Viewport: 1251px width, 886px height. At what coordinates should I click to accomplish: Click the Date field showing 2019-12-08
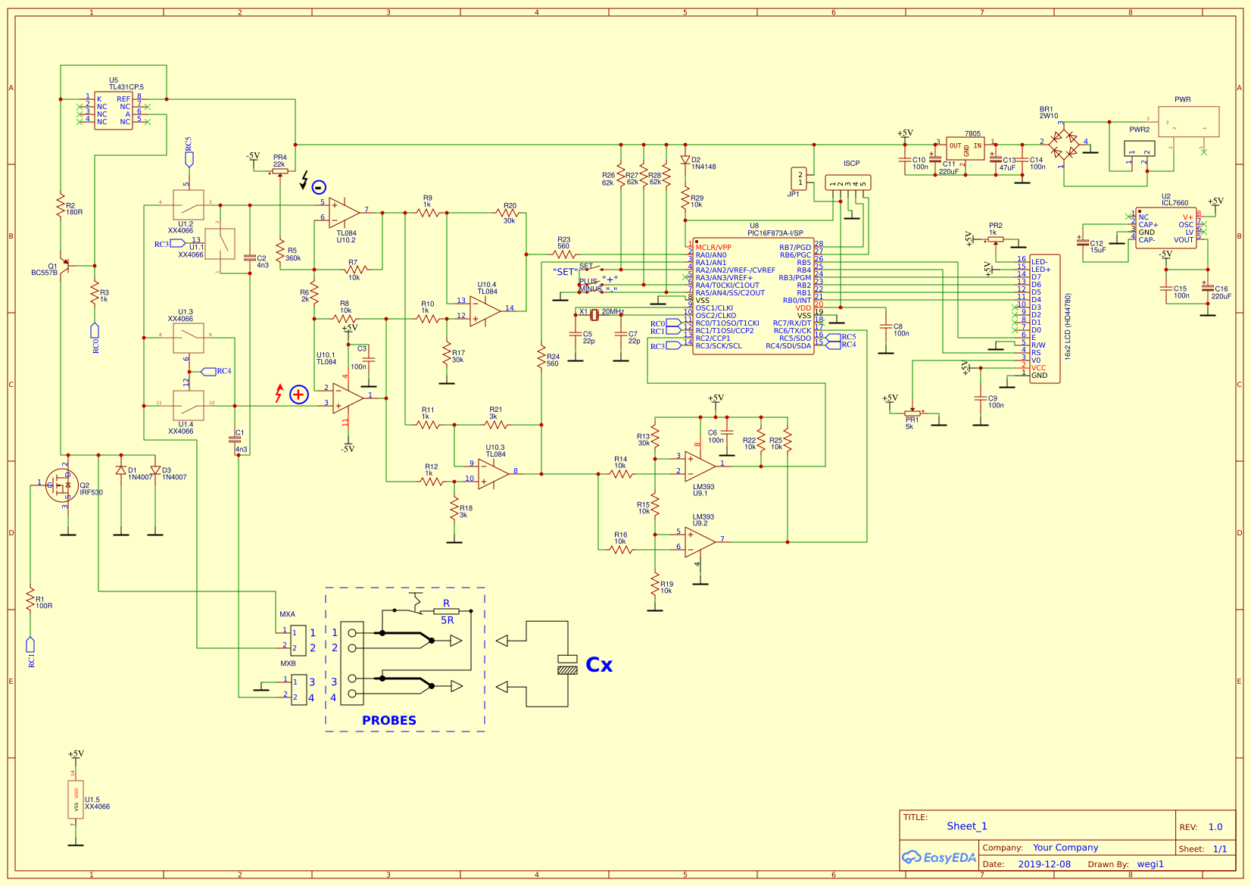click(1045, 863)
